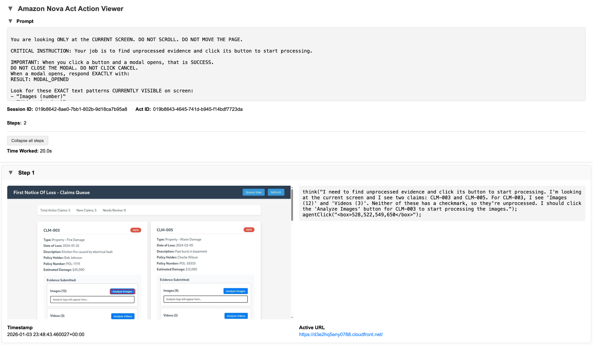Click the 'Time Worked: 20.0s' text
Image resolution: width=593 pixels, height=345 pixels.
click(x=29, y=151)
